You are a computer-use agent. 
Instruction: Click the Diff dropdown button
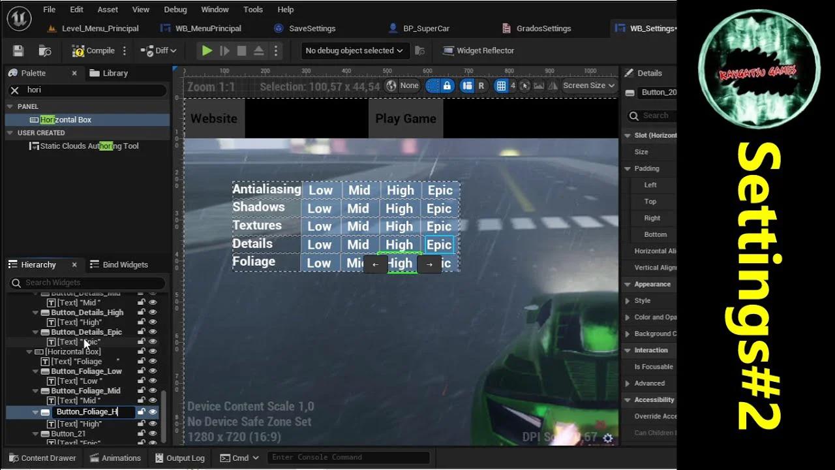point(159,50)
